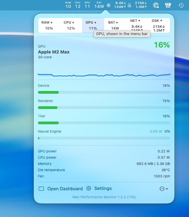This screenshot has width=189, height=217.
Task: Click the Renderer 15% value
Action: point(166,101)
